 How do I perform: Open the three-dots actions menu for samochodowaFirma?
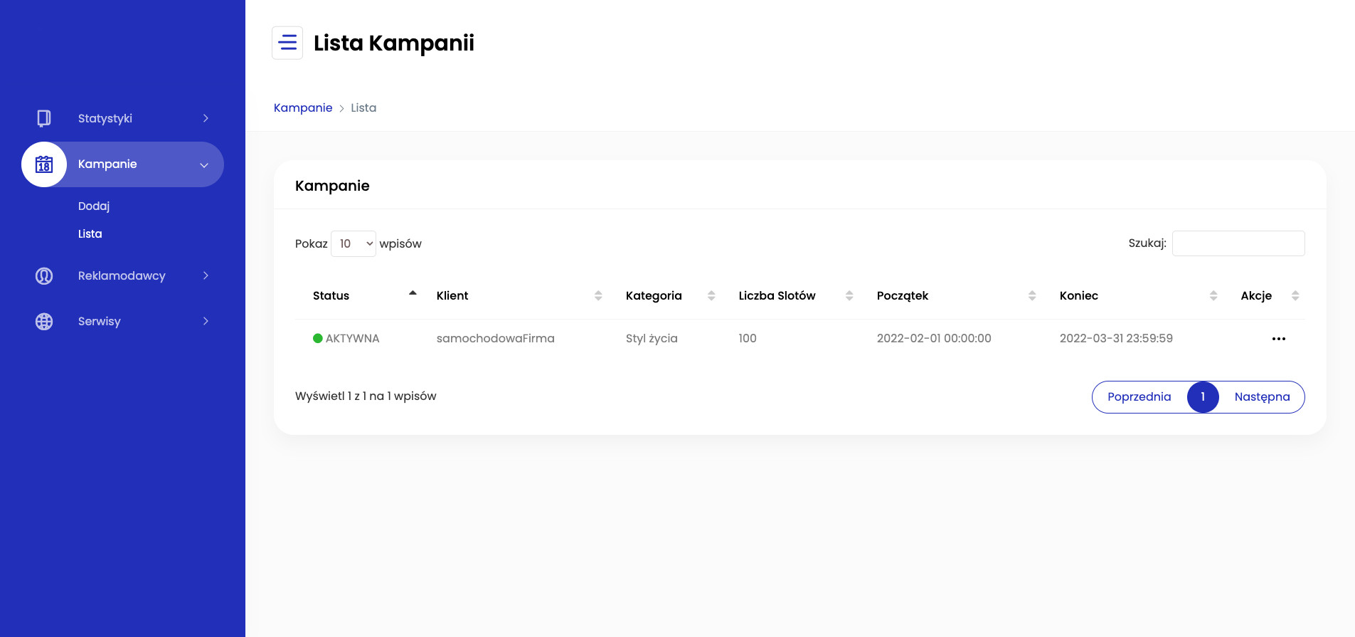[x=1278, y=339]
